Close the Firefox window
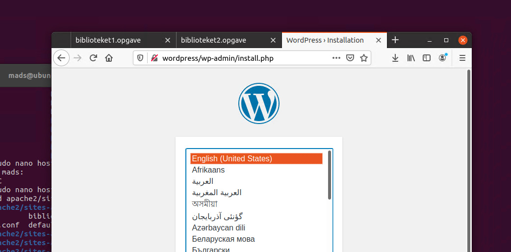Viewport: 511px width, 252px height. (x=463, y=40)
